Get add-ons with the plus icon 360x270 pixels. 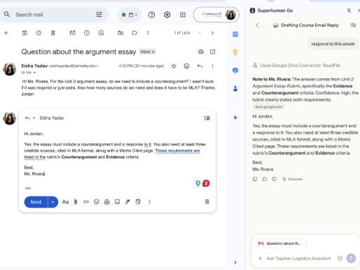(235, 118)
